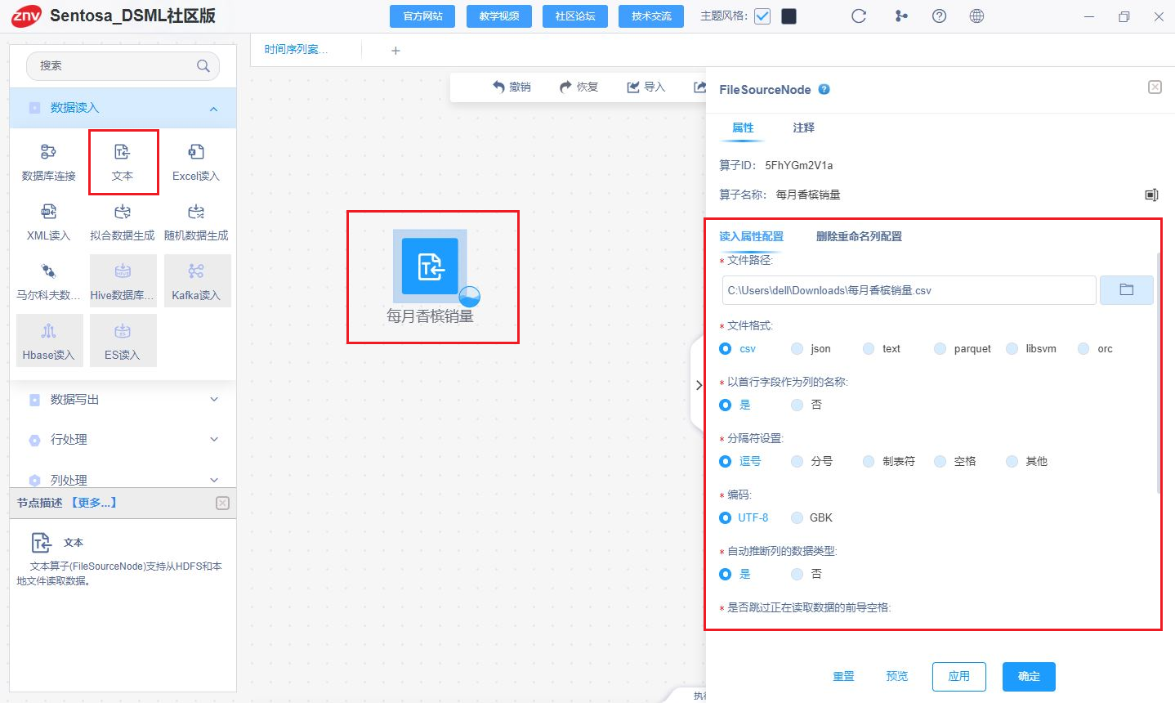This screenshot has width=1175, height=703.
Task: Choose 空格 as the separator
Action: pyautogui.click(x=940, y=461)
